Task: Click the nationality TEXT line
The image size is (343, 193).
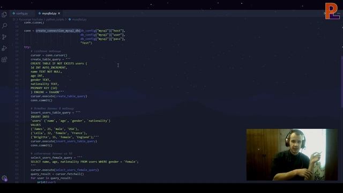Action: [44, 84]
